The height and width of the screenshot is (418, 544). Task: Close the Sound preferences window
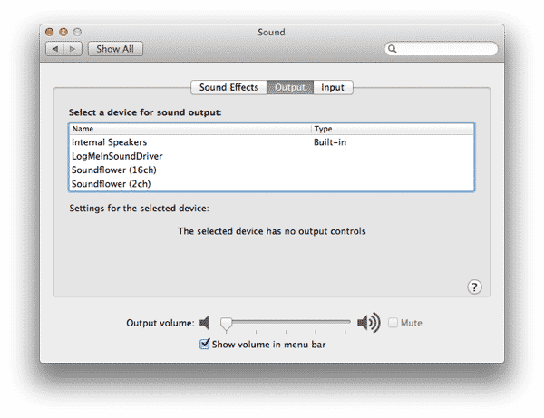click(x=52, y=33)
